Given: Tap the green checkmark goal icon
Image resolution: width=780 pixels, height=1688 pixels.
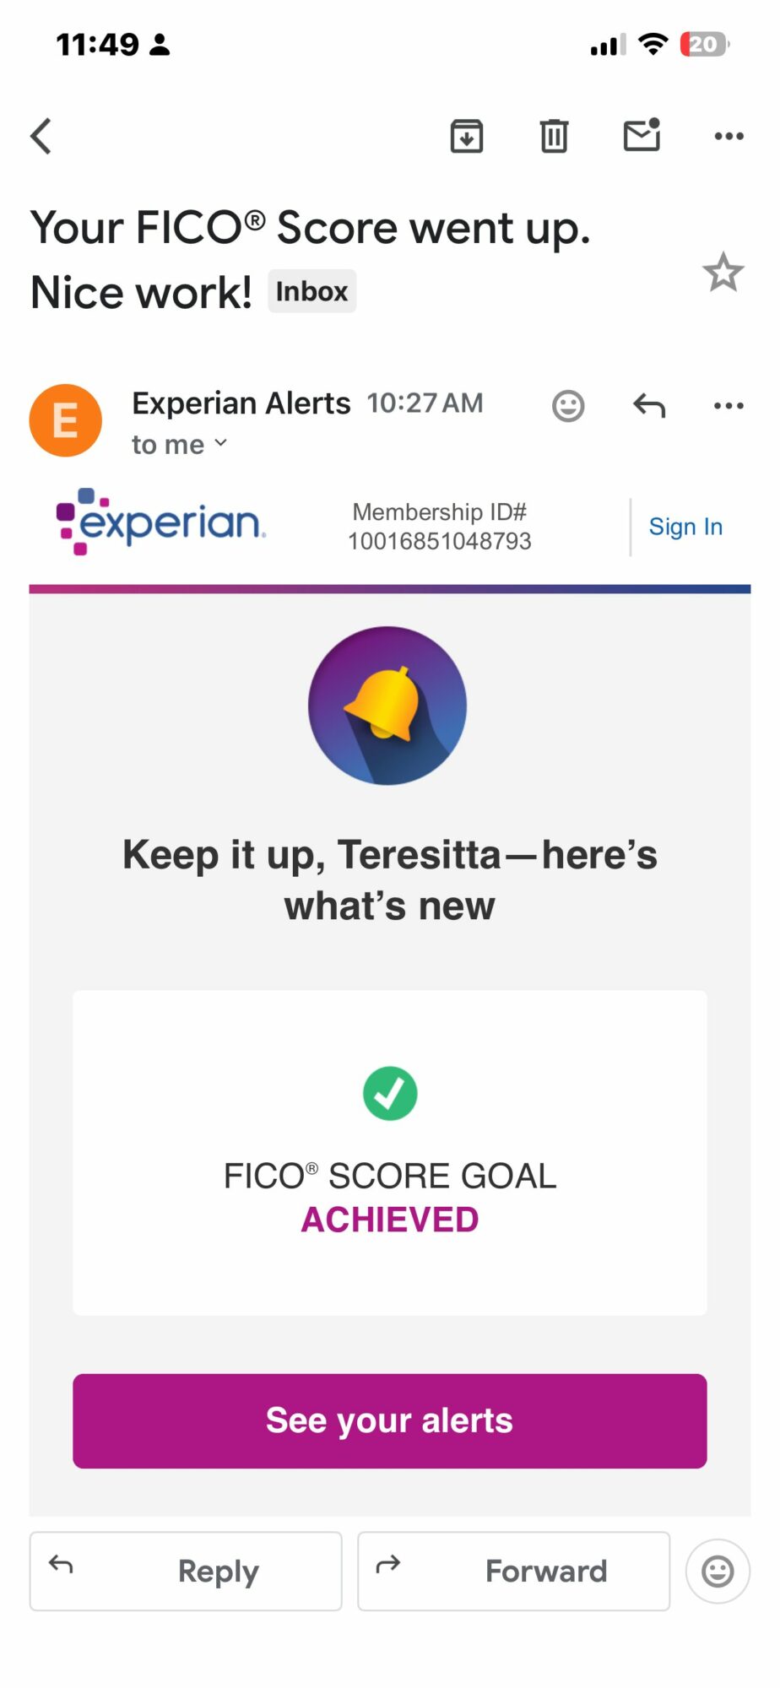Looking at the screenshot, I should pyautogui.click(x=390, y=1093).
